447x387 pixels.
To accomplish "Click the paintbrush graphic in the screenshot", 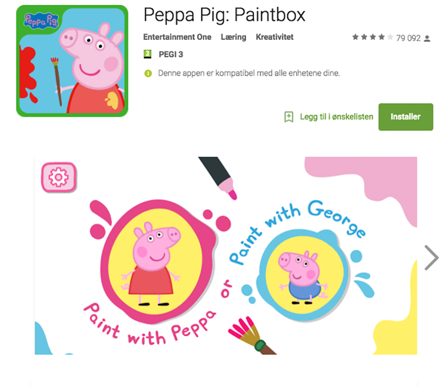I will 252,336.
